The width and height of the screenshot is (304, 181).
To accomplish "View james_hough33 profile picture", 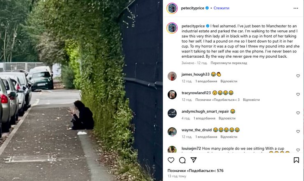I will 172,76.
